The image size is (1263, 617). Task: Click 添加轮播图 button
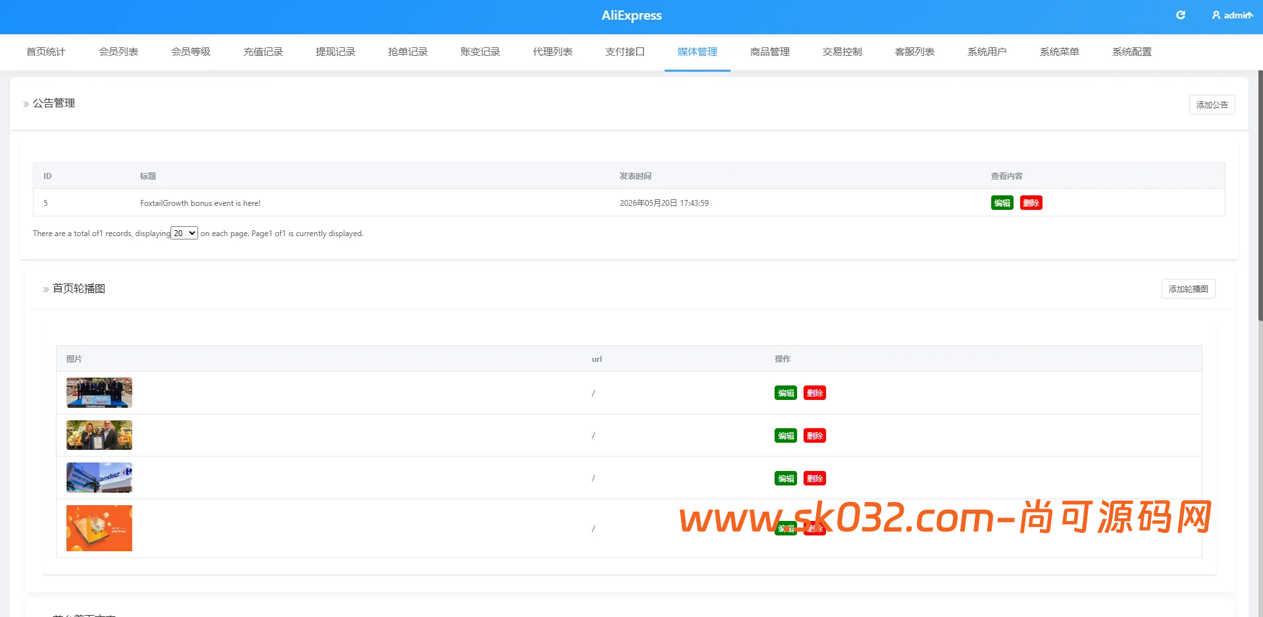point(1188,289)
